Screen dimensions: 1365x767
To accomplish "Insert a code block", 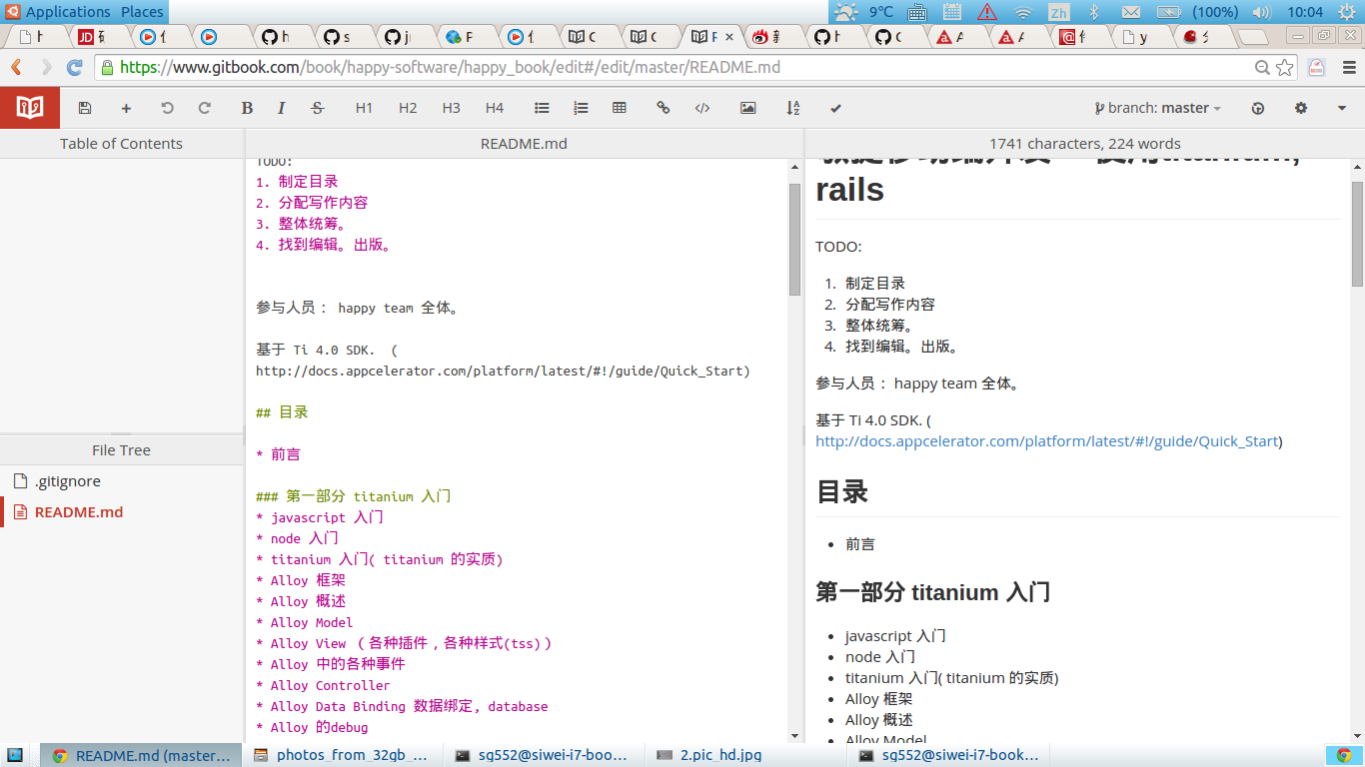I will tap(702, 108).
